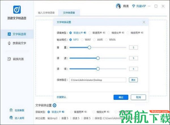Image resolution: width=170 pixels, height=125 pixels.
Task: Switch to 输入文字转语音 tab
Action: click(46, 13)
